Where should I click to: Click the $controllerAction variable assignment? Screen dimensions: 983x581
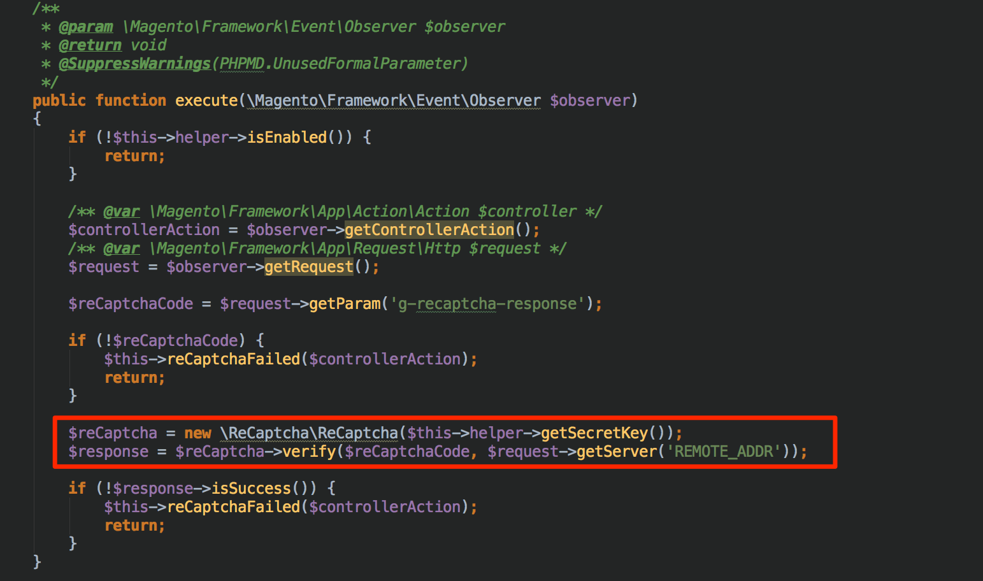(144, 230)
